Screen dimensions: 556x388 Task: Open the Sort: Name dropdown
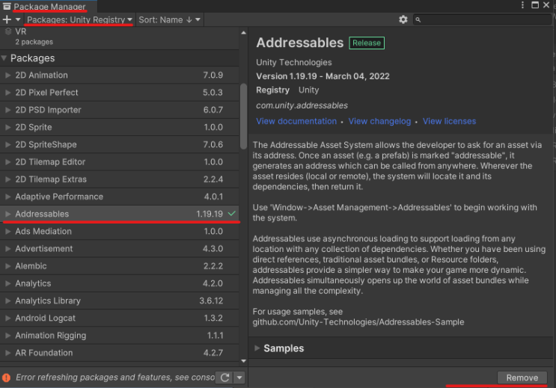tap(170, 20)
